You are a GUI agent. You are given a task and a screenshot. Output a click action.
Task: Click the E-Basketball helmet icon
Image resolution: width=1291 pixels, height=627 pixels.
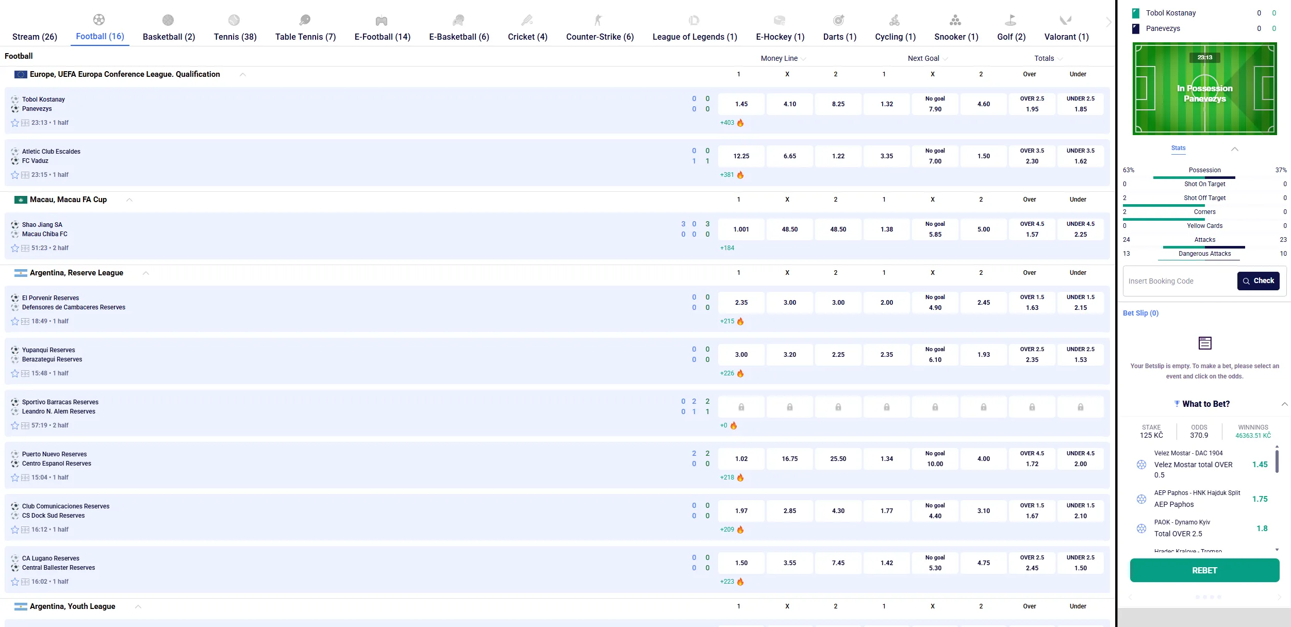458,20
